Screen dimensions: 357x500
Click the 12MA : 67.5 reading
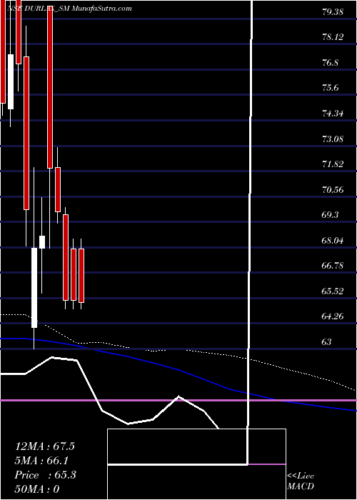(x=45, y=446)
